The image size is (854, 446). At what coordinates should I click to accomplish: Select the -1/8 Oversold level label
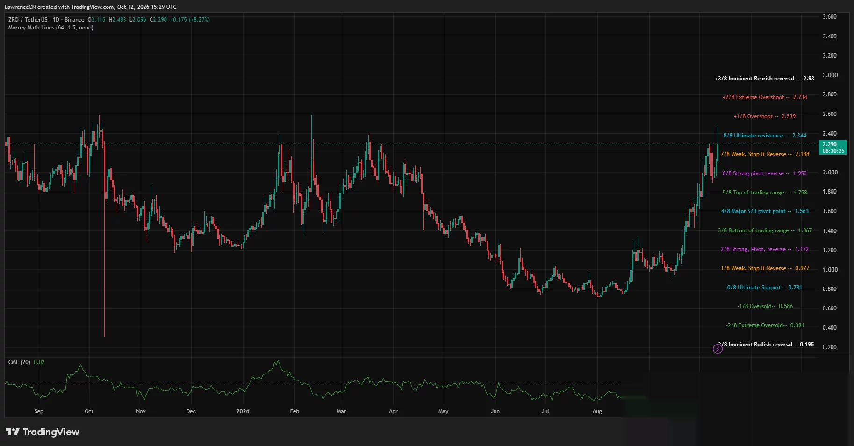765,306
